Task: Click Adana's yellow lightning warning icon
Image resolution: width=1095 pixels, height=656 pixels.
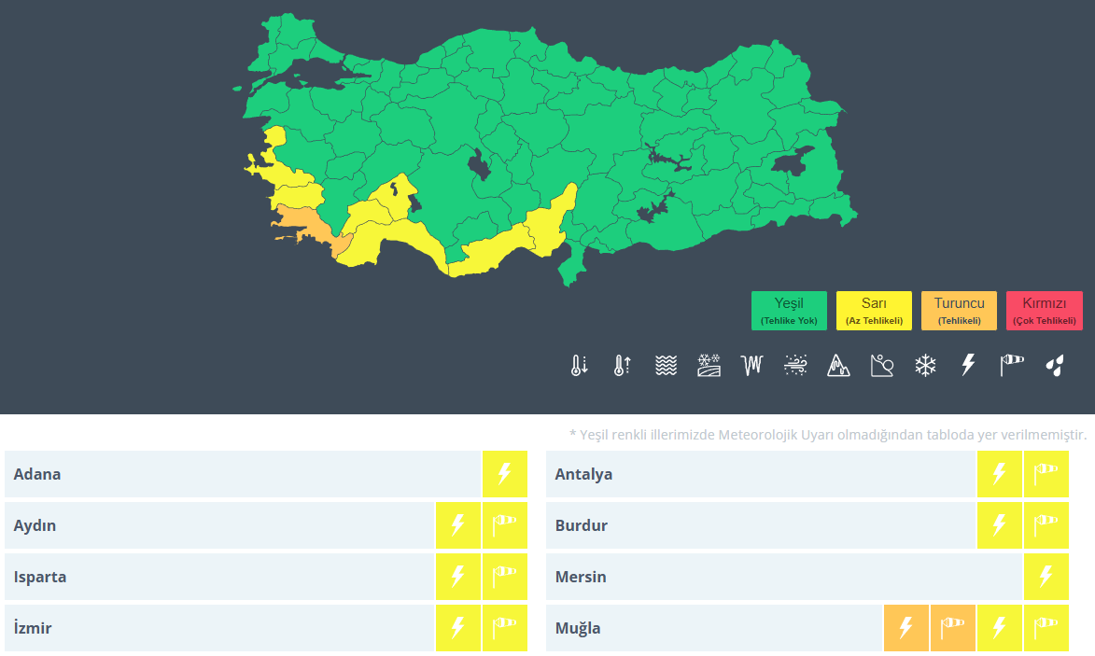Action: coord(505,474)
